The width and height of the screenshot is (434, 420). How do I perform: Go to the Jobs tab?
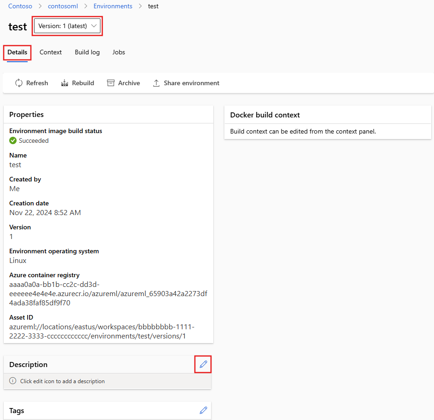[x=118, y=52]
